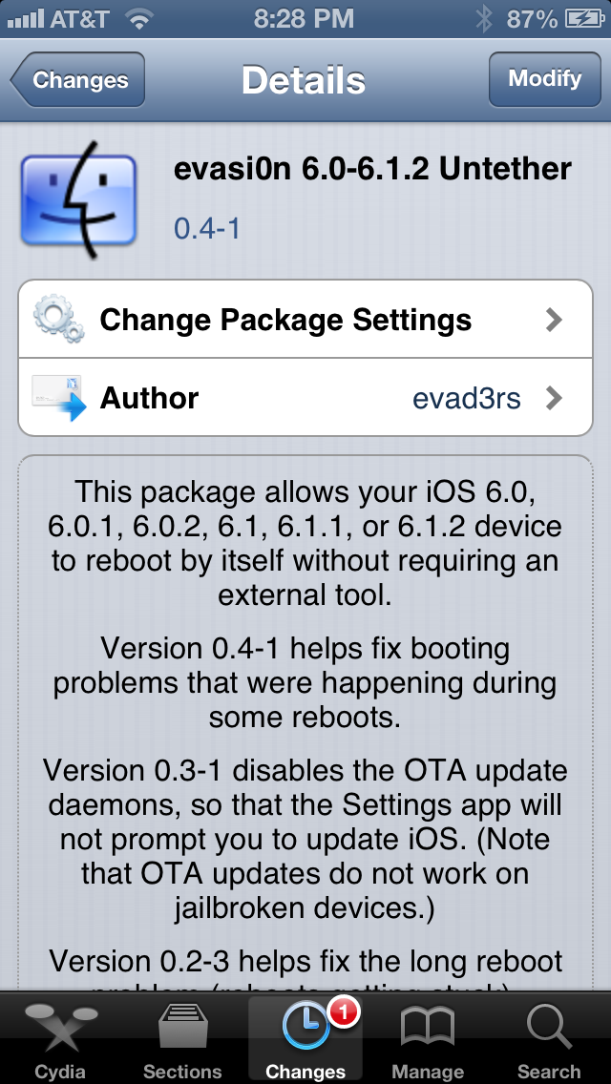Select the Change Package Settings row
611x1084 pixels.
click(305, 320)
